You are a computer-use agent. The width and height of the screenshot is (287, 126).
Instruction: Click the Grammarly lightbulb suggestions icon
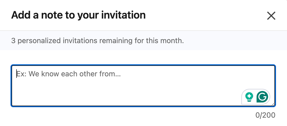249,97
